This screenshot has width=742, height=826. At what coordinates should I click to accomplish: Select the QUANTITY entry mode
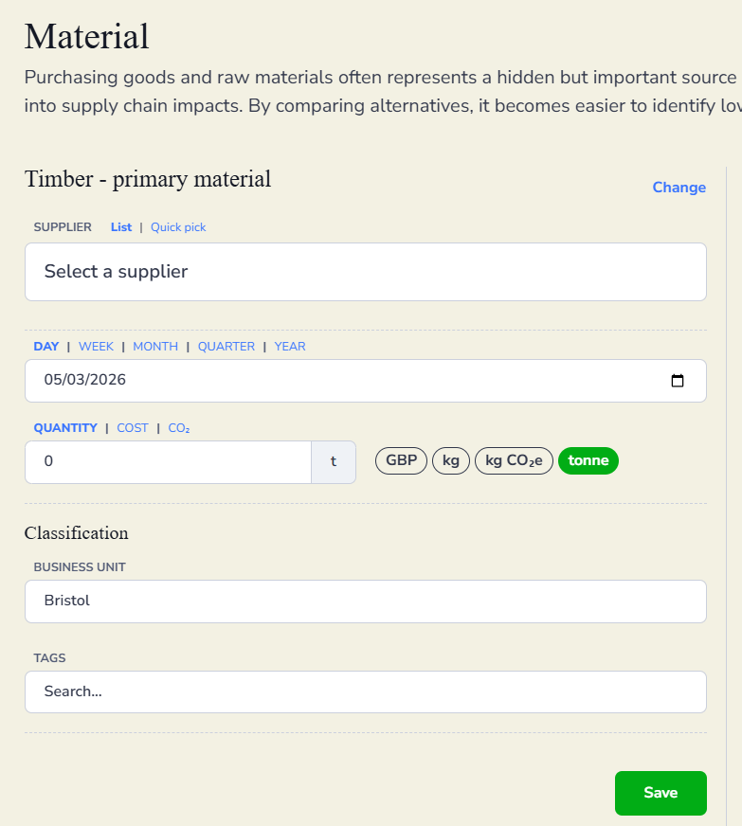point(65,428)
